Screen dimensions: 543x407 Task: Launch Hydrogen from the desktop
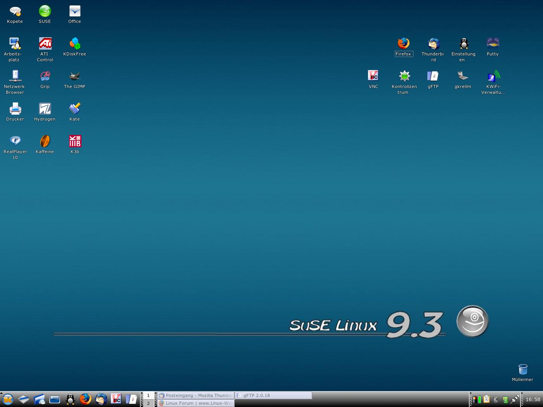coord(45,112)
